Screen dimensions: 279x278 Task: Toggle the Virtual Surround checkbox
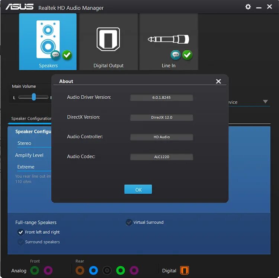click(x=129, y=222)
